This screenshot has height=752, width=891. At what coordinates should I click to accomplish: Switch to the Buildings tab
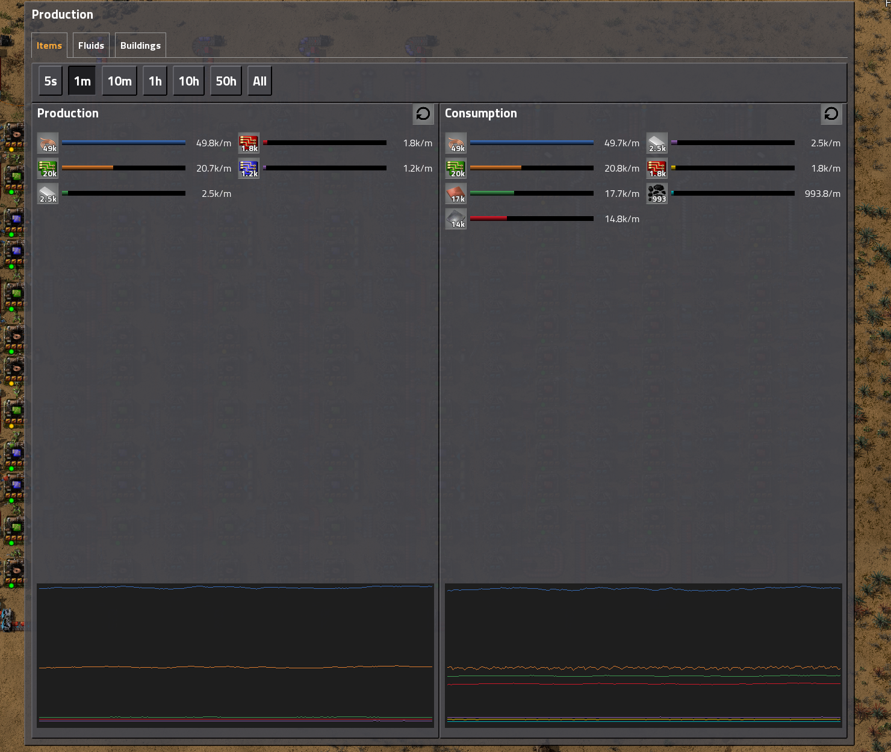pyautogui.click(x=140, y=46)
